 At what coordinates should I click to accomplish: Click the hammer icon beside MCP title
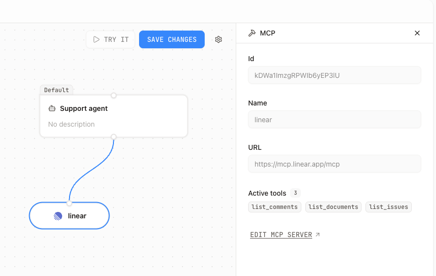pos(252,33)
